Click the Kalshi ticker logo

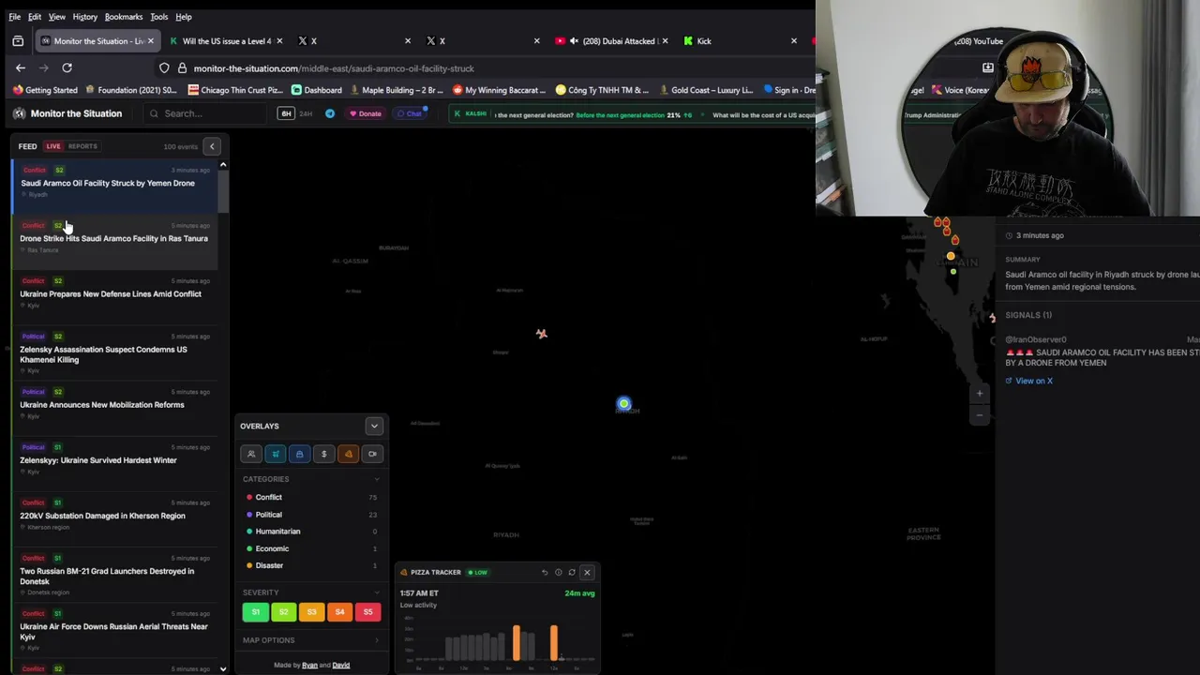coord(471,113)
